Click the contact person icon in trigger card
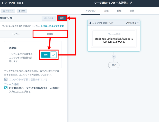The image size is (159, 122). [90, 23]
